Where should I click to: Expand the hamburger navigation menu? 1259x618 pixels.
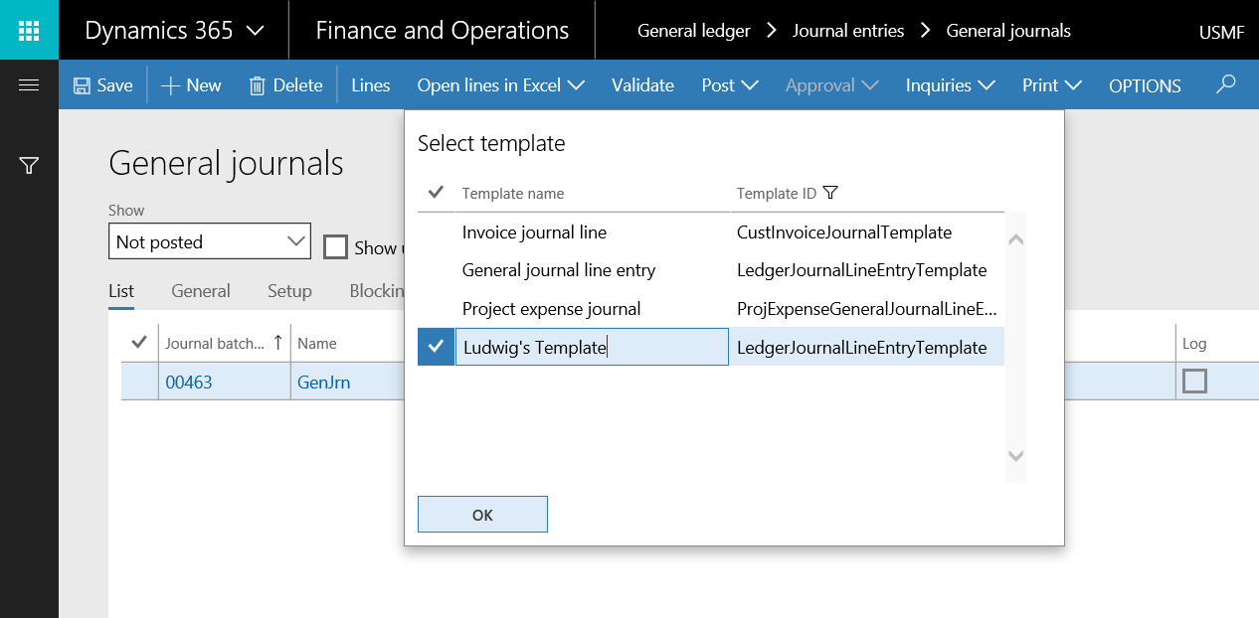coord(29,85)
